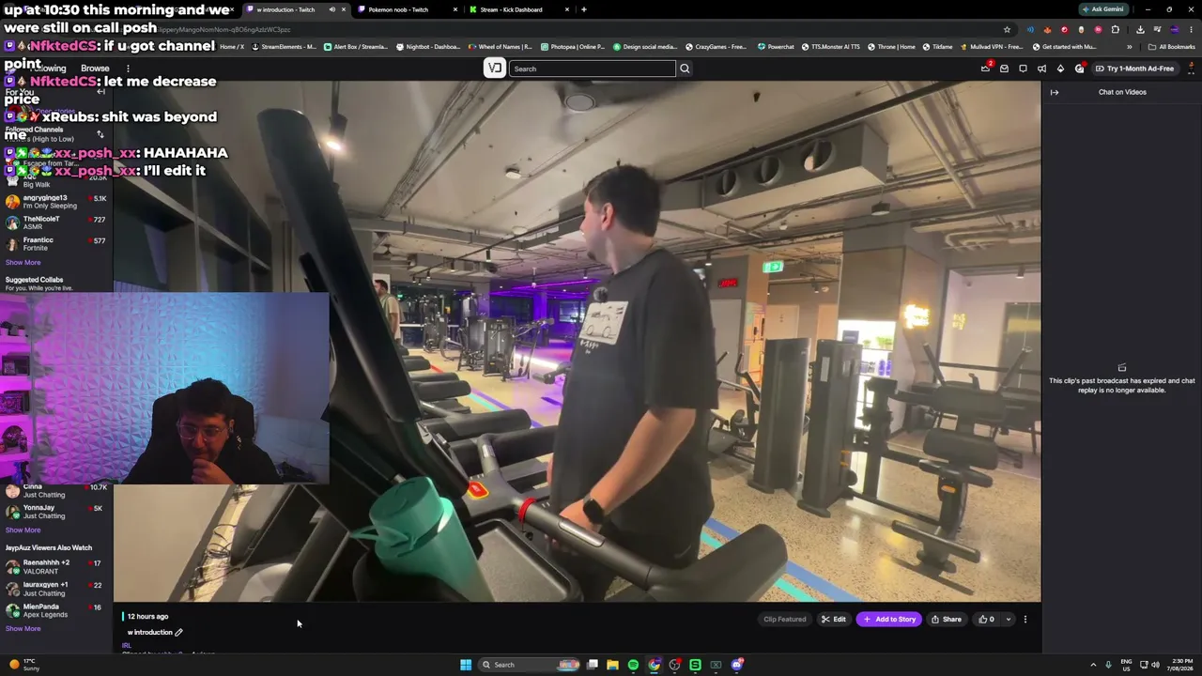1202x676 pixels.
Task: Click the clip video player
Action: pos(577,341)
